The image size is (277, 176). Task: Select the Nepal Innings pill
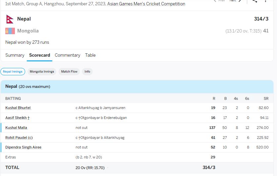[13, 72]
